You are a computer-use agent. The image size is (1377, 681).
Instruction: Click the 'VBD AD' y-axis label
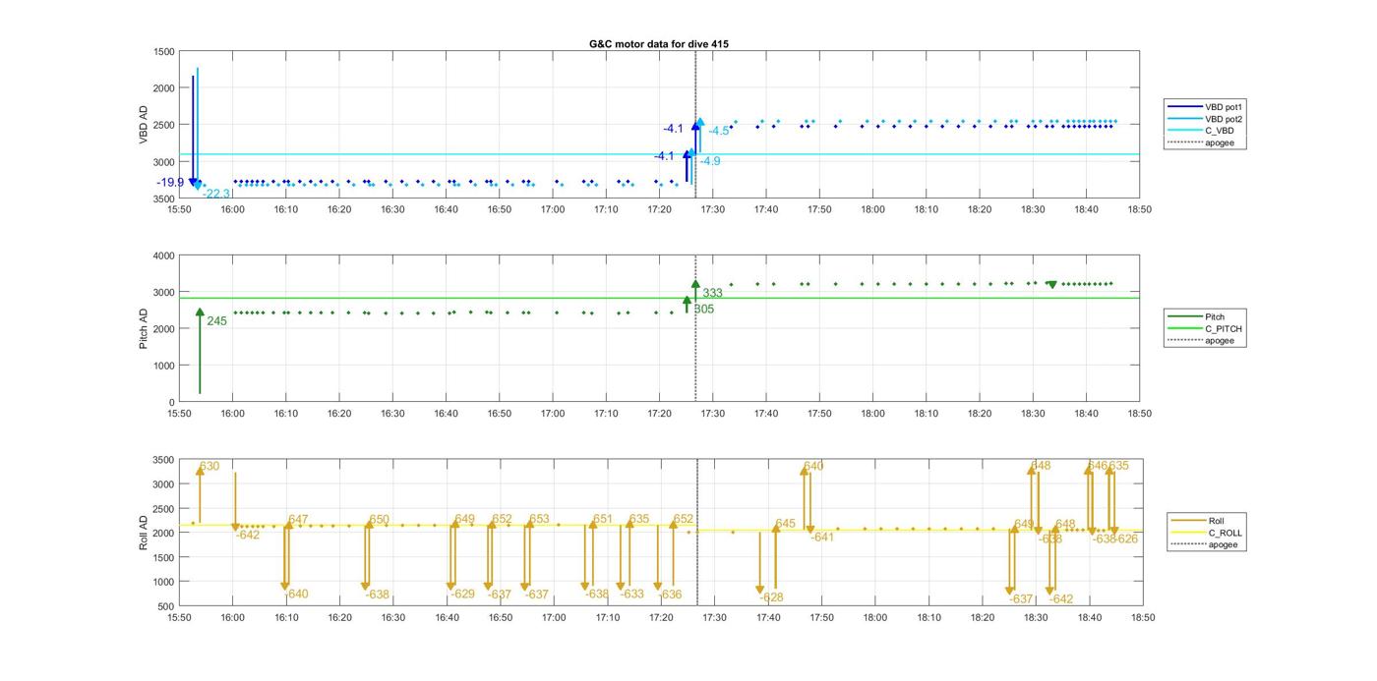click(x=144, y=125)
